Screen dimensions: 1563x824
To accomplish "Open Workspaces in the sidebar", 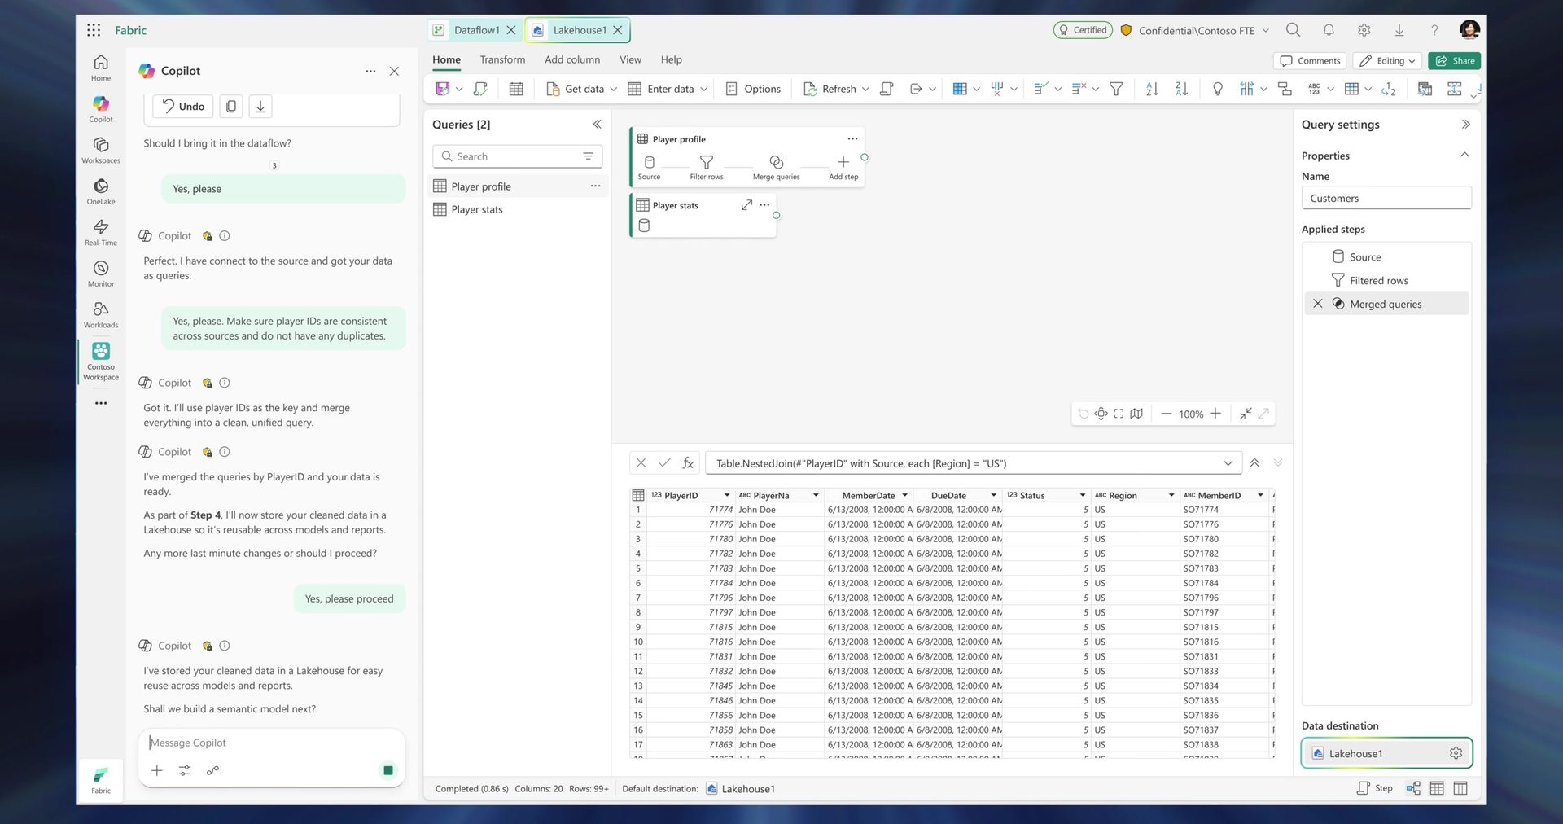I will click(101, 150).
